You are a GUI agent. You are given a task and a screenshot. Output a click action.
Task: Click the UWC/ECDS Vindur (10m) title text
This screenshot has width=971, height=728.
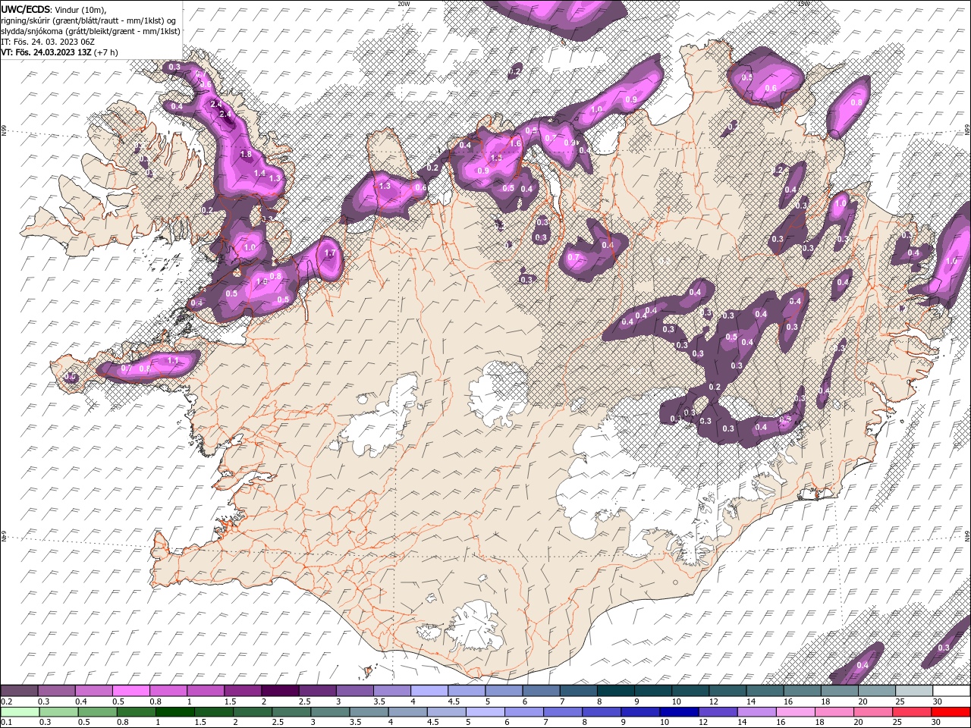(x=55, y=8)
